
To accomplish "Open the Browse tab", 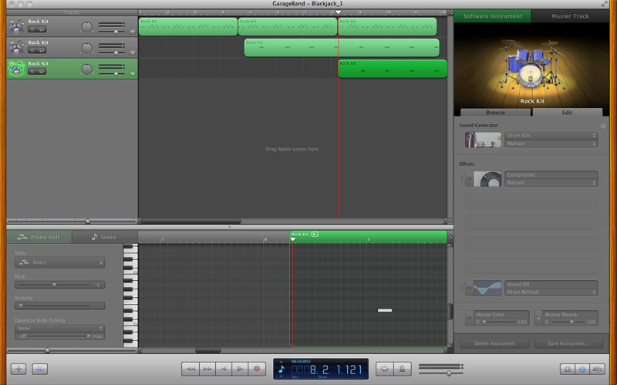I will 495,113.
